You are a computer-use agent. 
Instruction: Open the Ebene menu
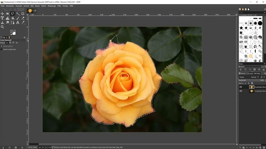pos(37,6)
